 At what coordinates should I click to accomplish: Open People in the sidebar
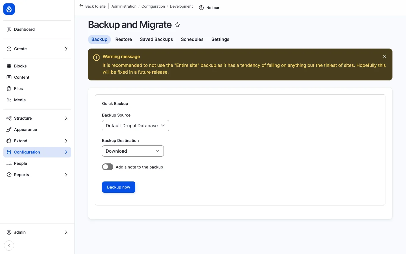pos(37,163)
